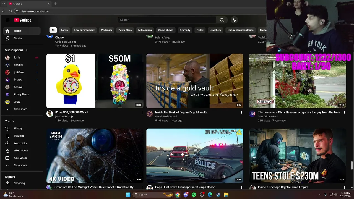Open options for Creatures Of The Midnight Zone

pos(142,187)
